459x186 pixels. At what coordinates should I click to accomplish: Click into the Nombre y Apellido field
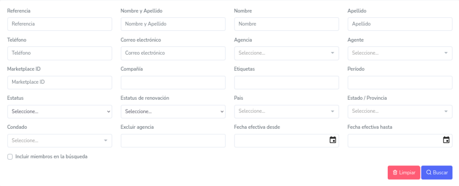coord(173,24)
